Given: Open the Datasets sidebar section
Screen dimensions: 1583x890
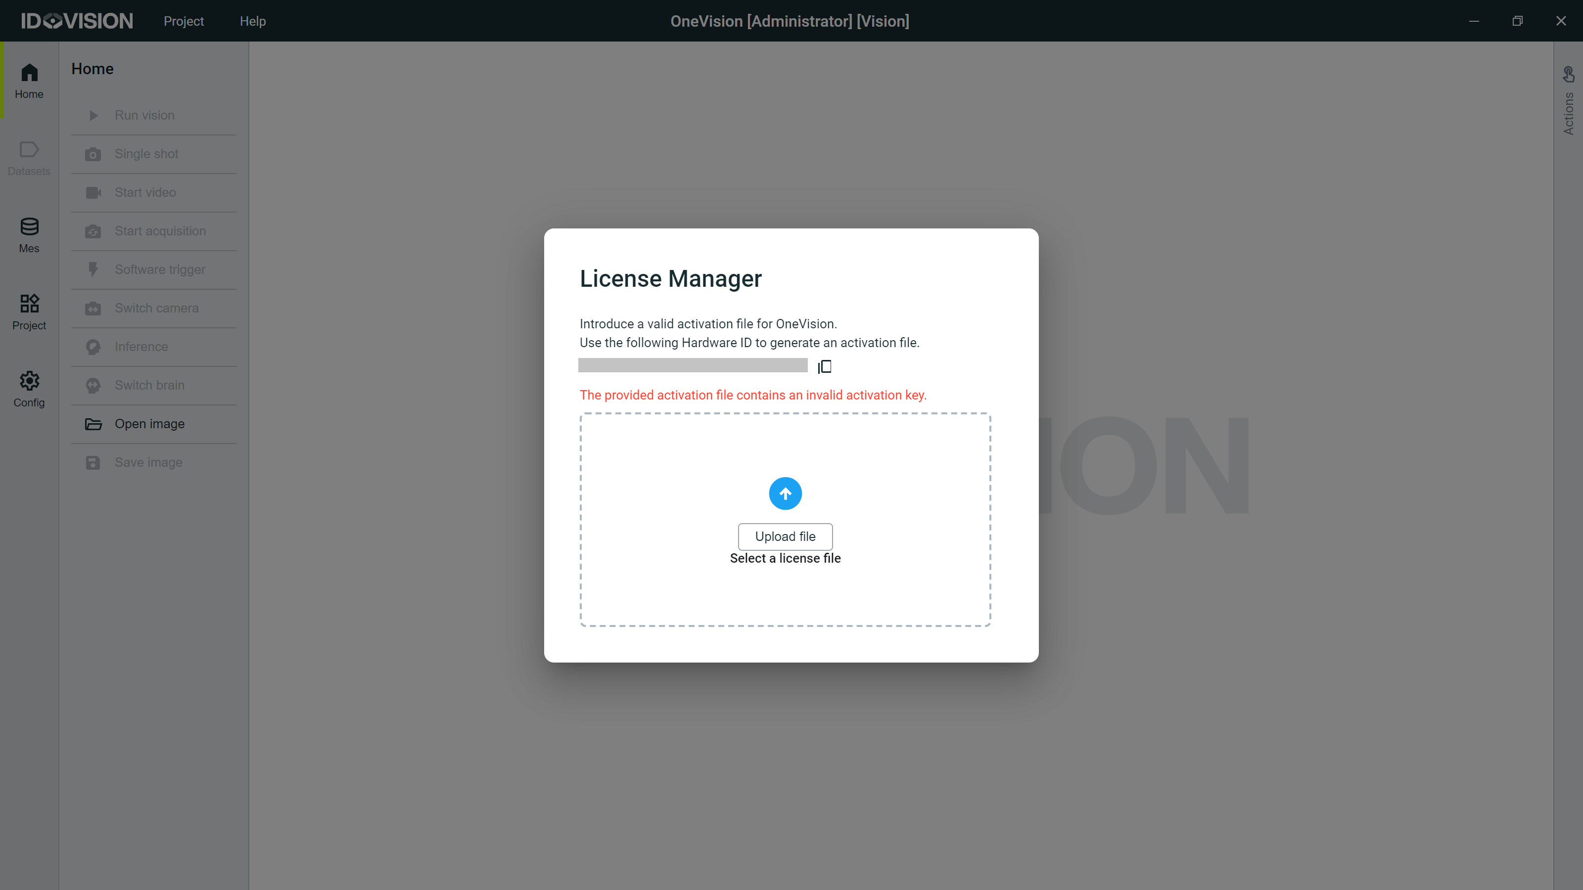Looking at the screenshot, I should coord(29,158).
